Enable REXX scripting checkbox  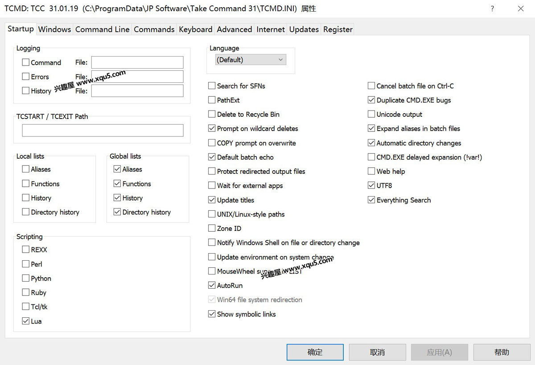pyautogui.click(x=26, y=250)
